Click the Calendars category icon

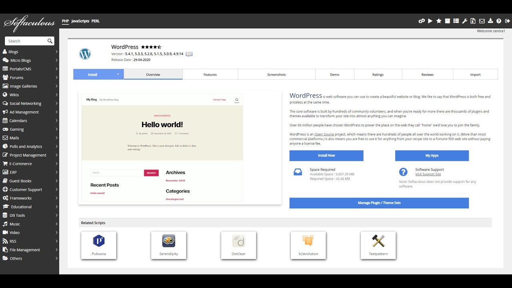point(5,120)
